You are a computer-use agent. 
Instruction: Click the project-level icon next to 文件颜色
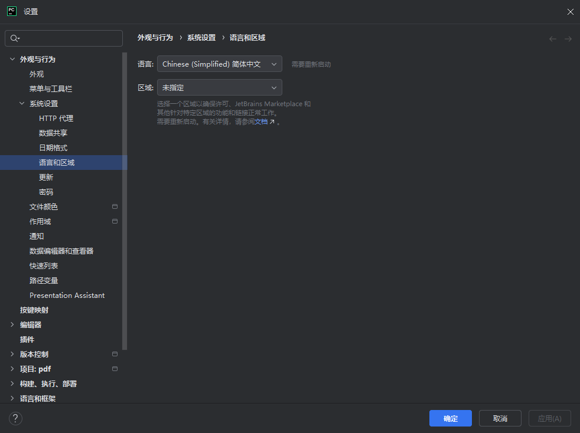click(x=115, y=206)
